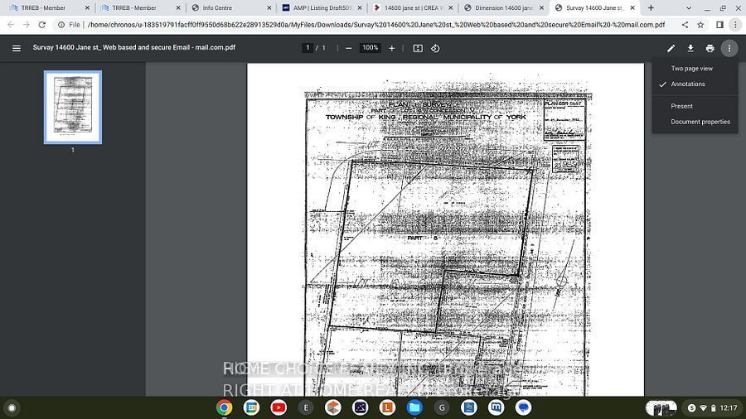This screenshot has height=419, width=746.
Task: Toggle the Annotations checkmark option
Action: [688, 84]
